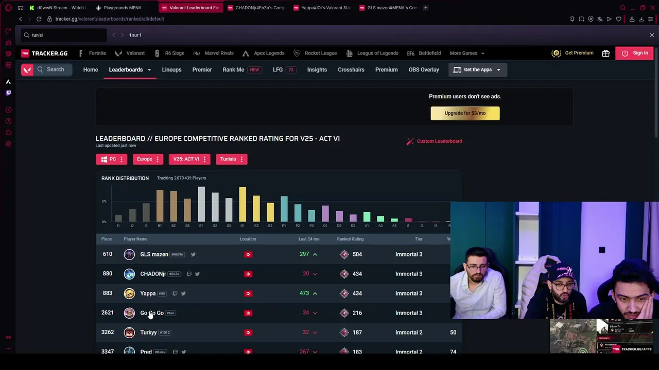Switch to the GLS mazen#MENA browser tab
659x370 pixels.
coord(388,8)
